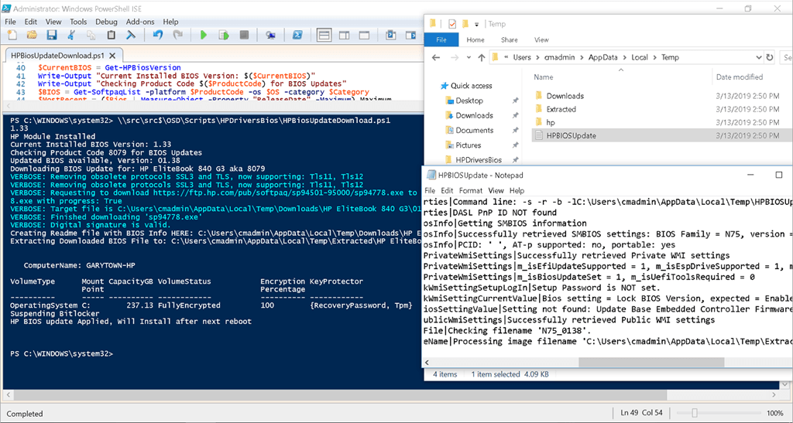Open recent locations dropdown in Explorer
Image resolution: width=793 pixels, height=423 pixels.
pyautogui.click(x=469, y=57)
